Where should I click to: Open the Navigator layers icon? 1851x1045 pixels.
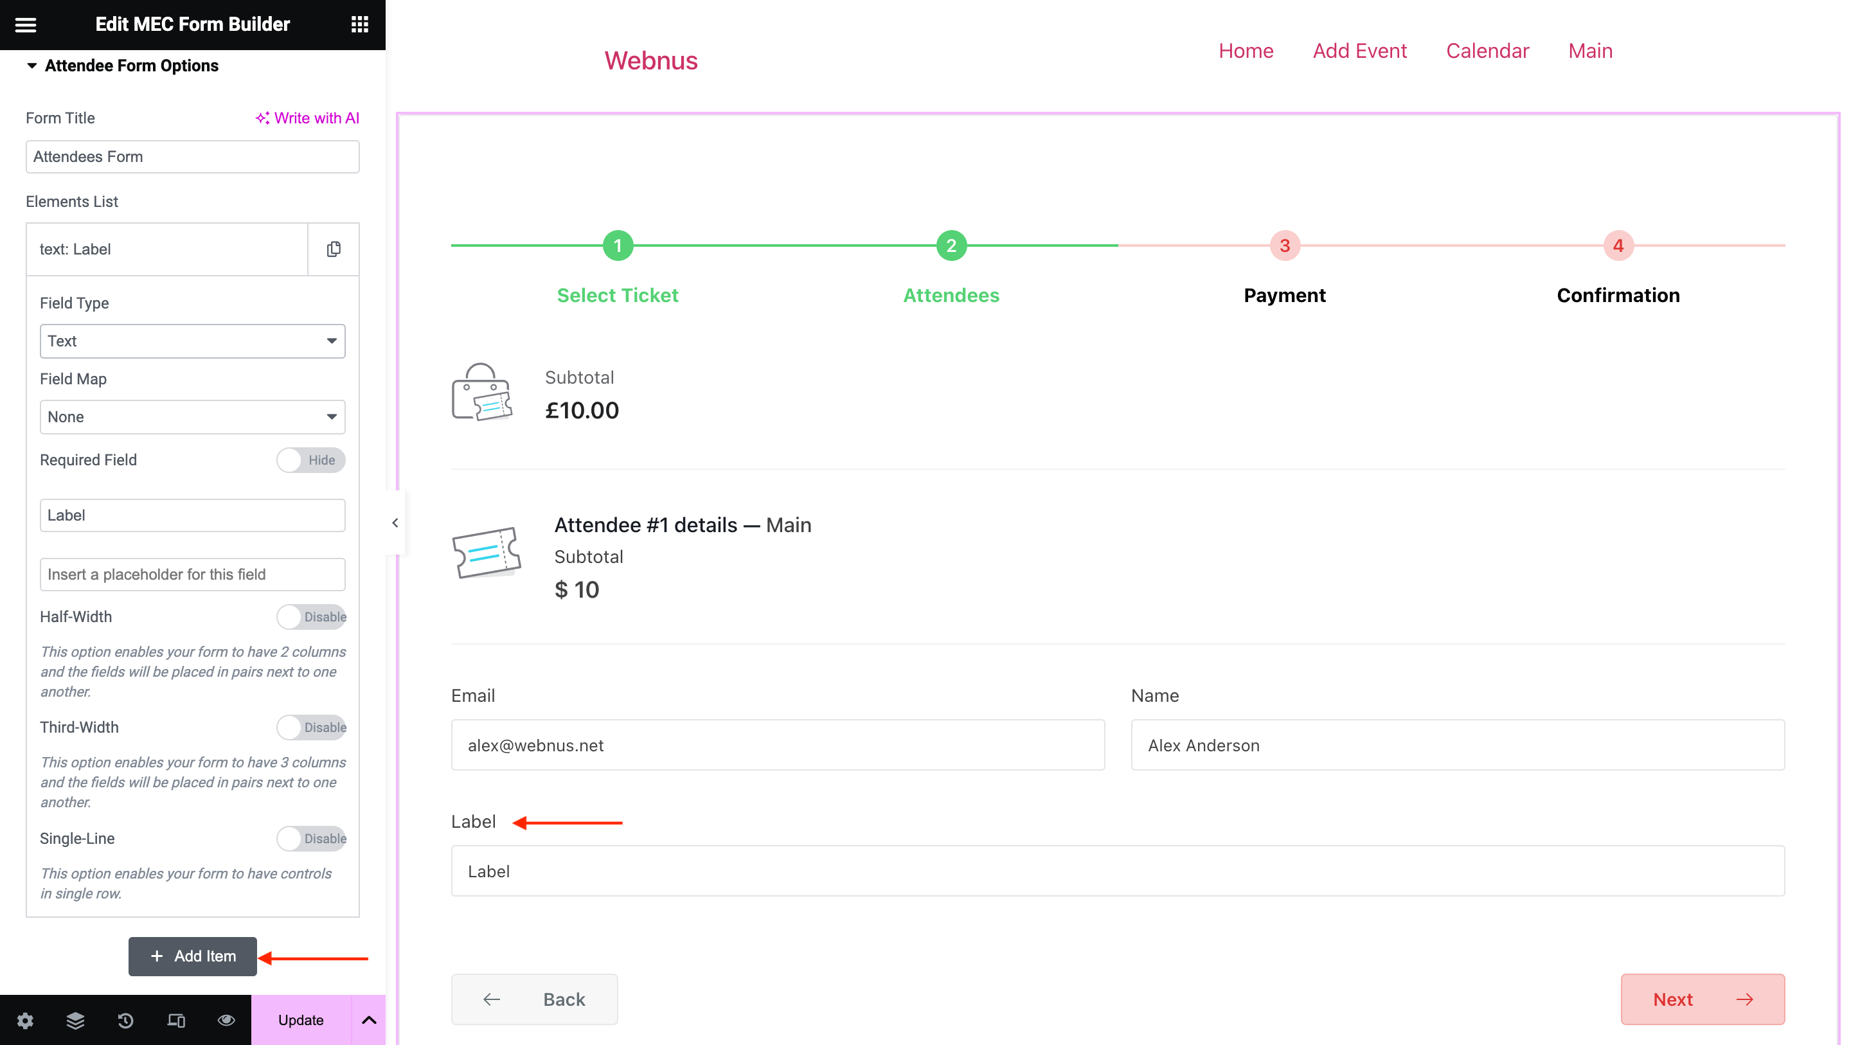75,1020
